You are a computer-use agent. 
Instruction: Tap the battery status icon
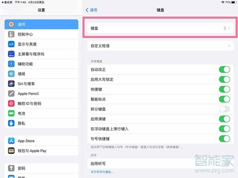tap(234, 2)
